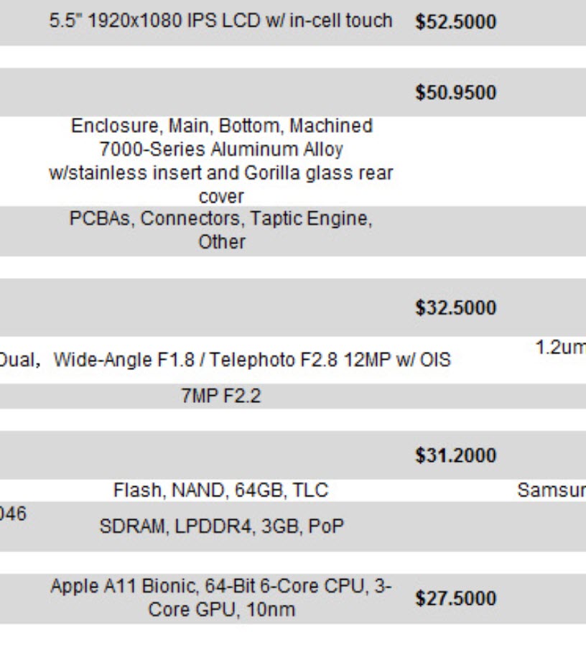Click the empty description cell beside $31.2000
The width and height of the screenshot is (586, 645).
point(220,455)
